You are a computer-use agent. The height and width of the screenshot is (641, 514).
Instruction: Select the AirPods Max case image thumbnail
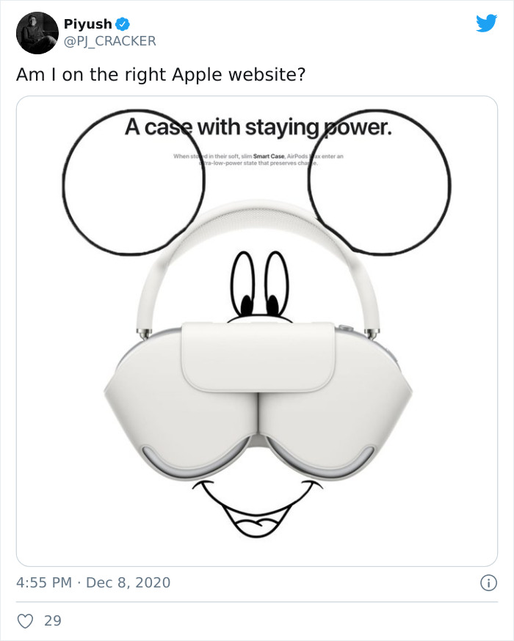pos(257,330)
